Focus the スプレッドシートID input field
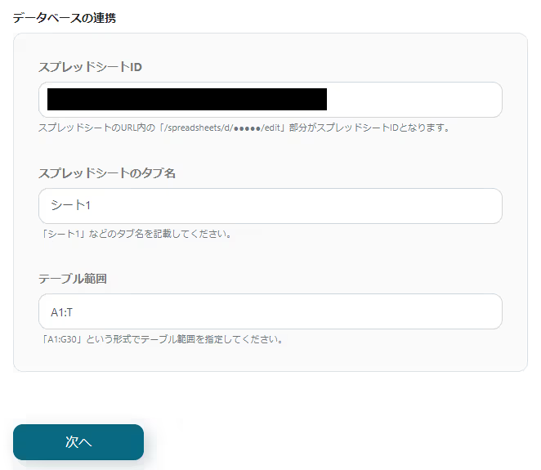Image resolution: width=541 pixels, height=470 pixels. pyautogui.click(x=270, y=100)
